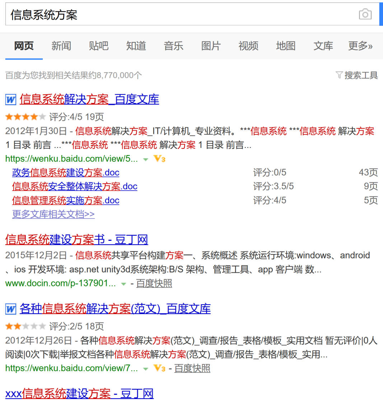The image size is (383, 403).
Task: Switch to the 视频 tab
Action: coord(248,46)
